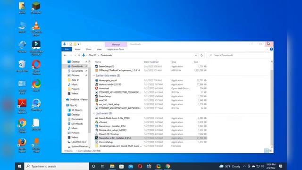Viewport: 302px width, 170px height.
Task: Launch Opera Browser from desktop
Action: pos(36,67)
